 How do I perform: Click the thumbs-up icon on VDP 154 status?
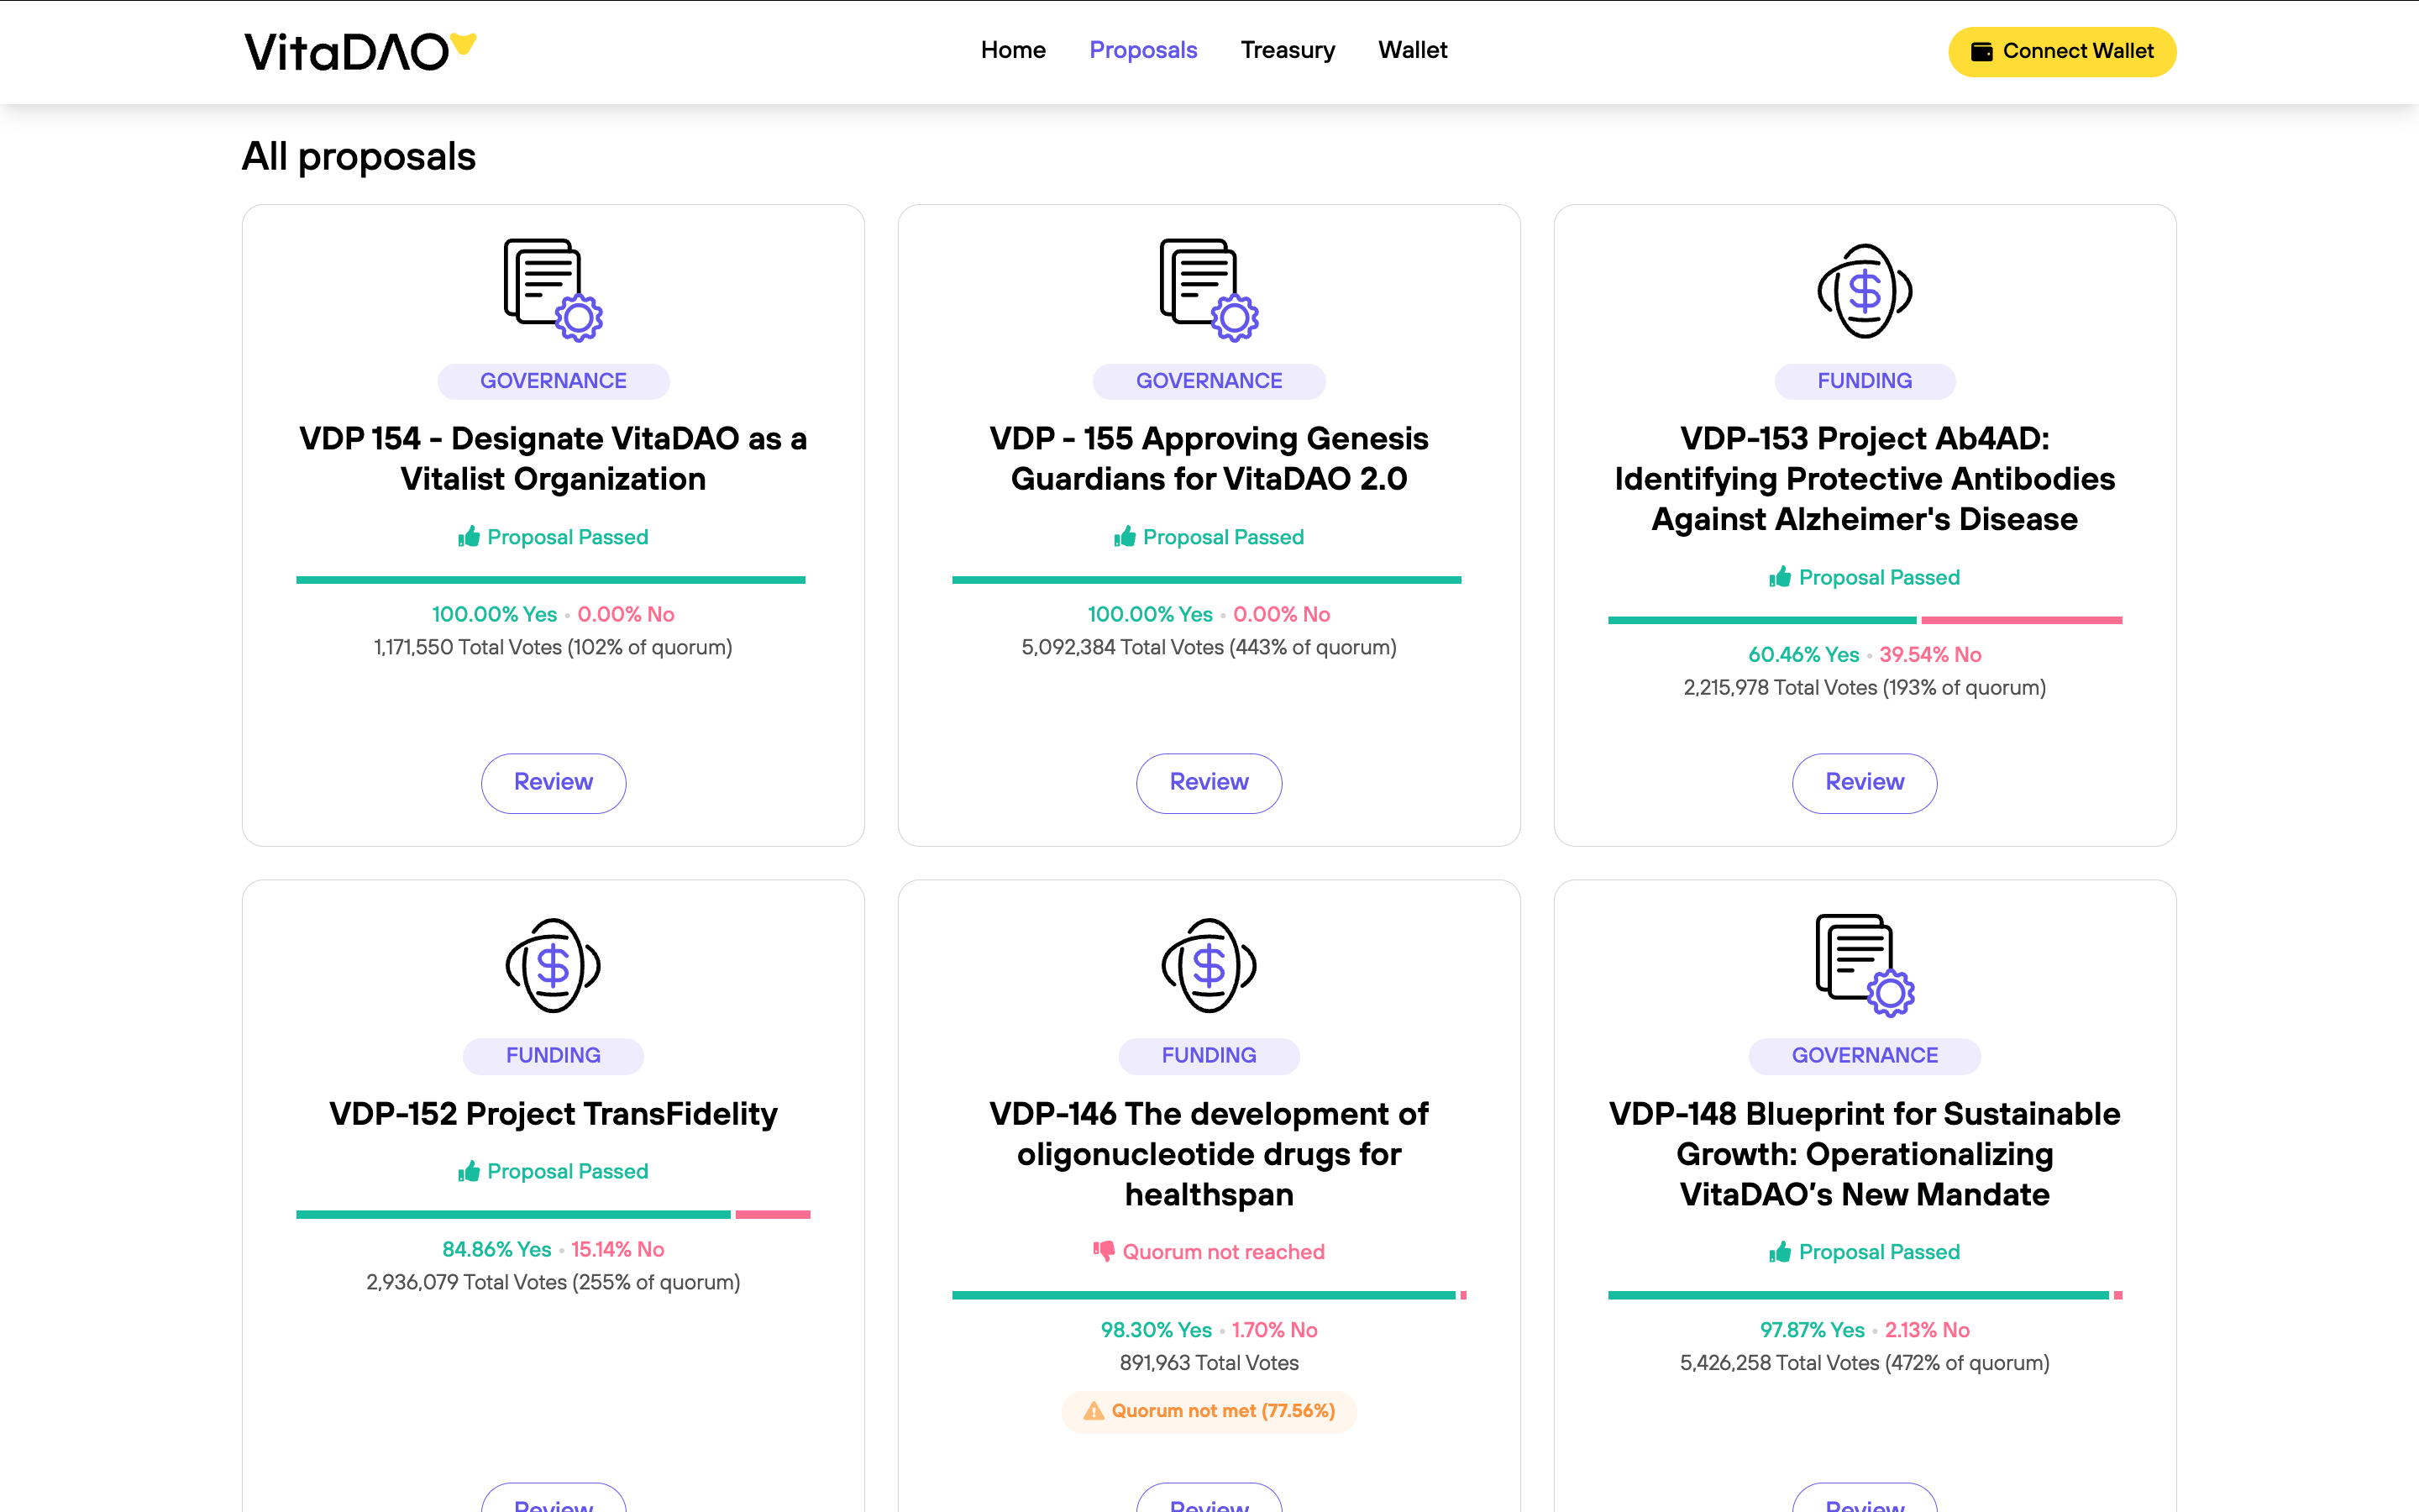point(469,537)
